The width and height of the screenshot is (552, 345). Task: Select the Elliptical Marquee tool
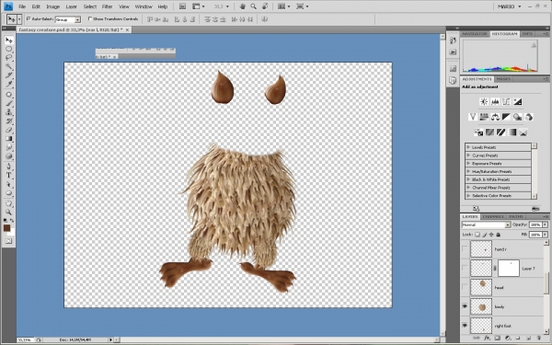tap(8, 49)
